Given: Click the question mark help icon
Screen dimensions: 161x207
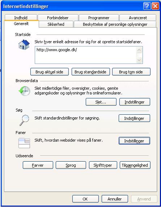Looking at the screenshot, I should coord(147,6).
